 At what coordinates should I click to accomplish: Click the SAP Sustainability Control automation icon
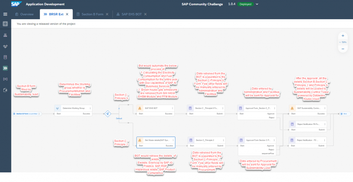click(292, 108)
